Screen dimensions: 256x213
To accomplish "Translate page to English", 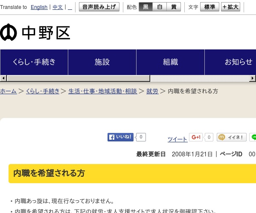I will [39, 7].
